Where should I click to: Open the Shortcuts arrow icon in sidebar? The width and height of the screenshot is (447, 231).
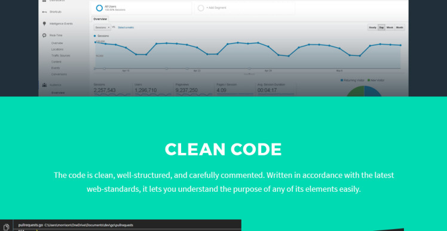[44, 12]
